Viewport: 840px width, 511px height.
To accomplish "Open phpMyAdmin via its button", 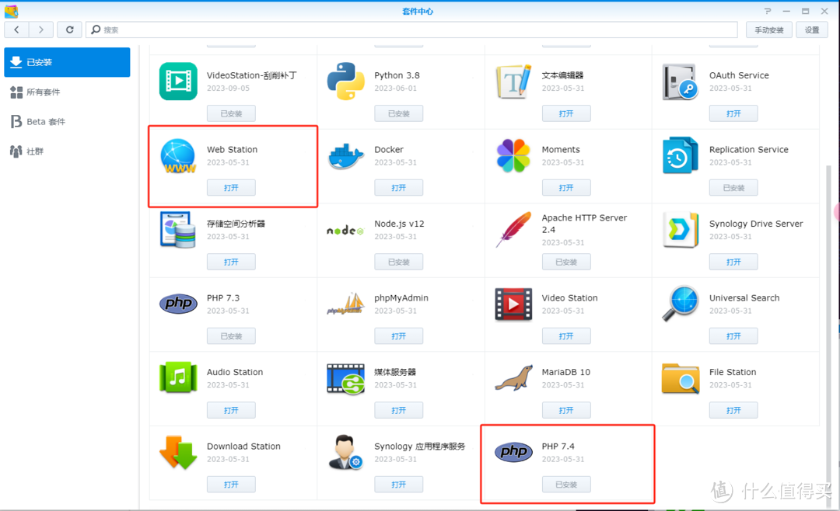I will [x=398, y=336].
